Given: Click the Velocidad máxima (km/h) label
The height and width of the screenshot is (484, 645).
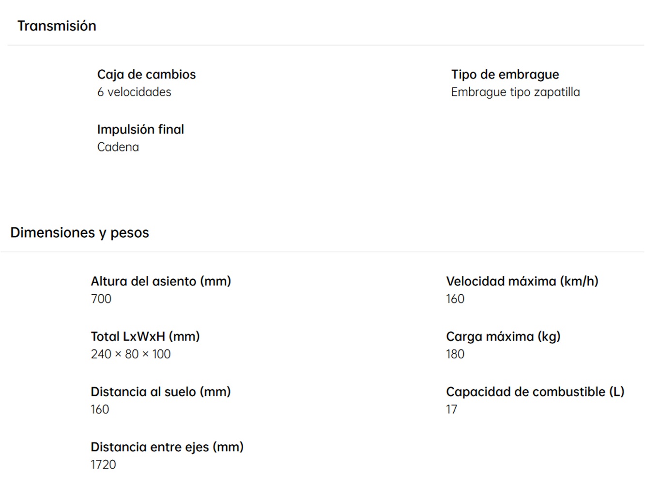Looking at the screenshot, I should coord(522,281).
